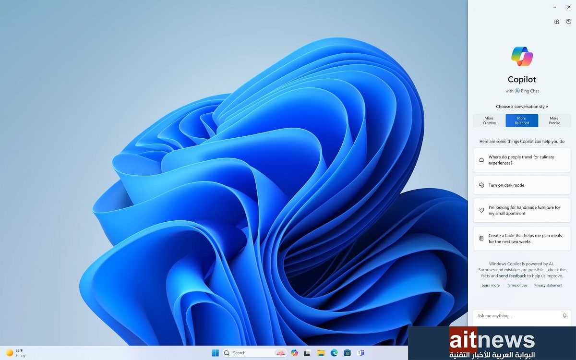Open Copilot from the taskbar
This screenshot has height=360, width=576.
tap(294, 353)
